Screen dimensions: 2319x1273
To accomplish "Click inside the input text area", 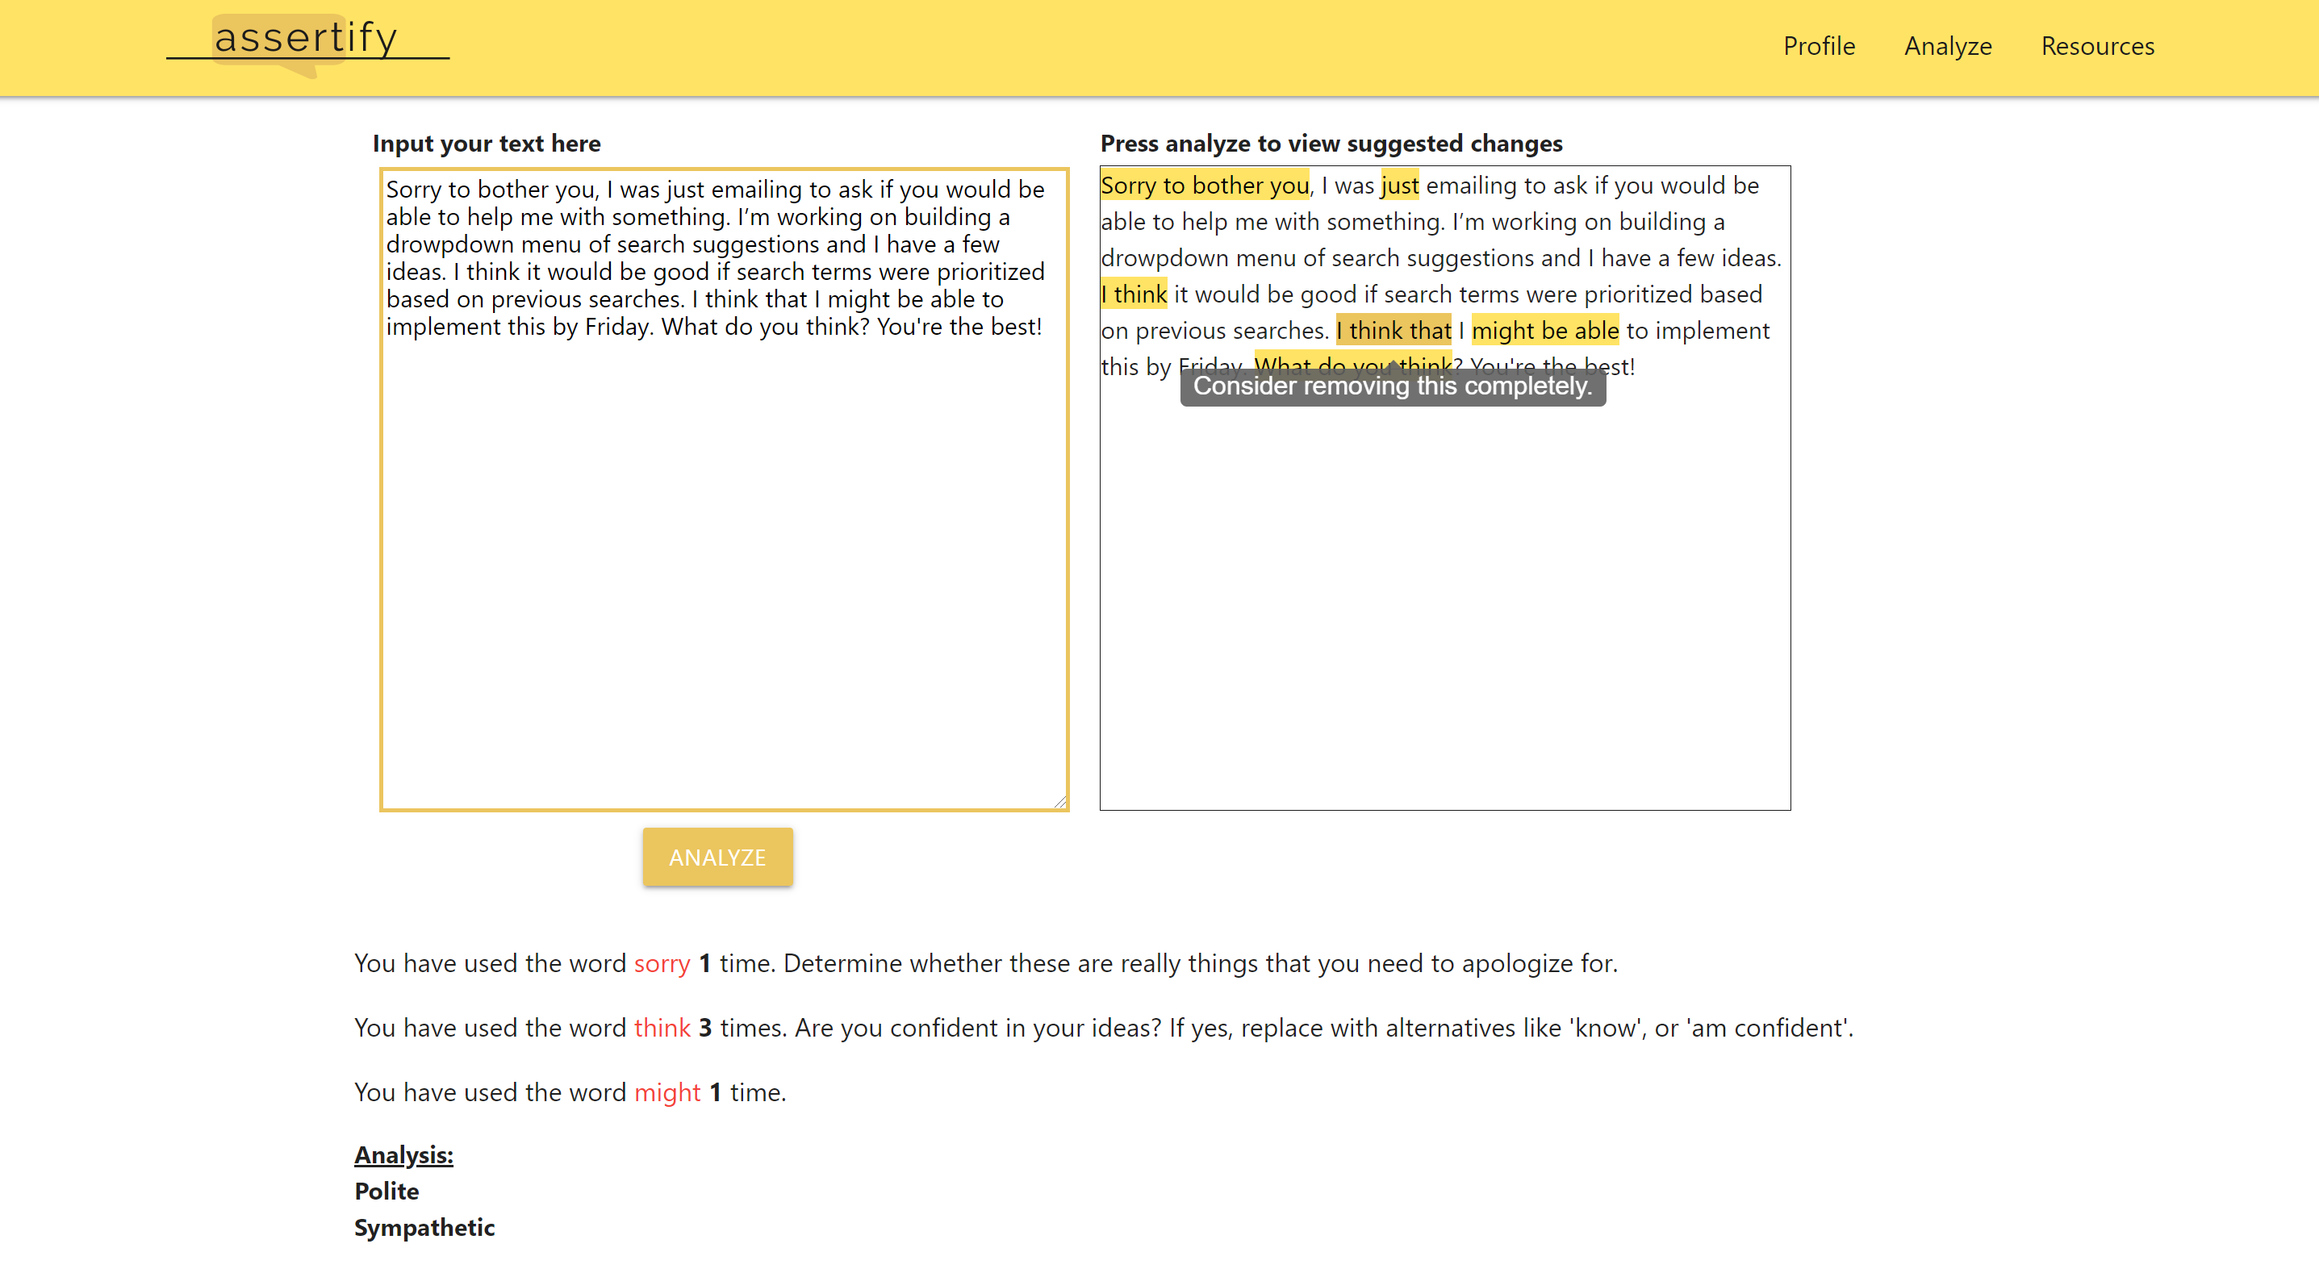I will (x=723, y=558).
